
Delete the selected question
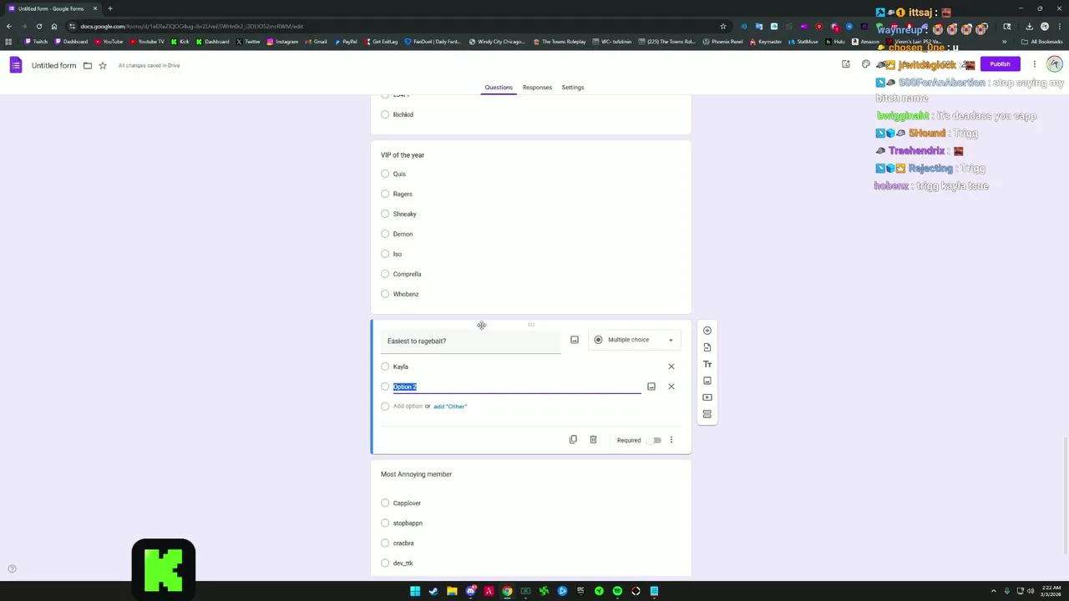(593, 440)
